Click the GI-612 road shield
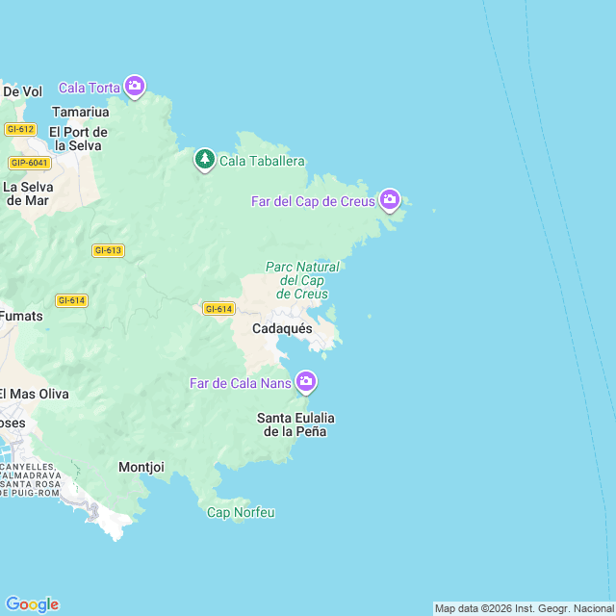 [20, 129]
